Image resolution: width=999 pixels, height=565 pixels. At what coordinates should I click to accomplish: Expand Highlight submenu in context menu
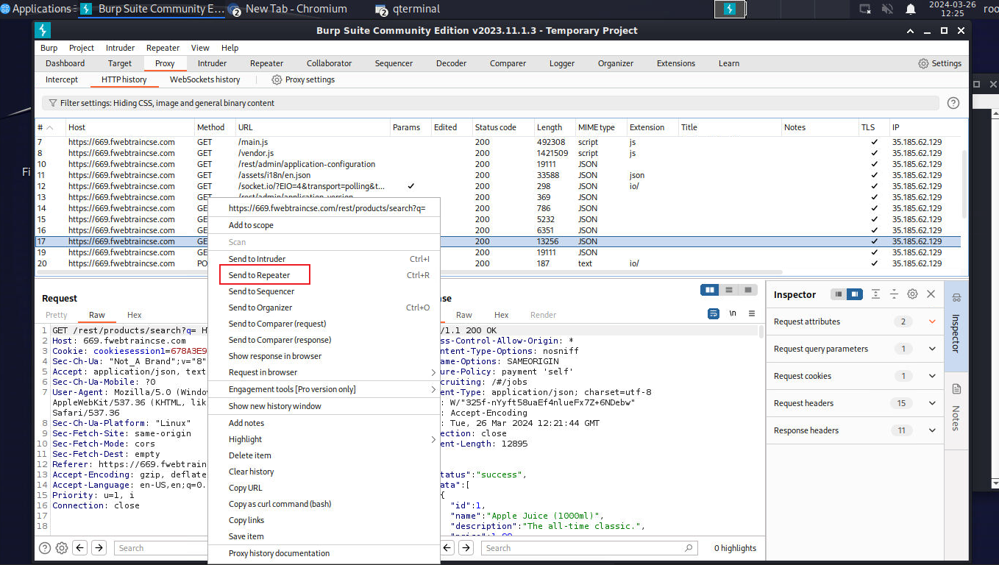click(324, 439)
